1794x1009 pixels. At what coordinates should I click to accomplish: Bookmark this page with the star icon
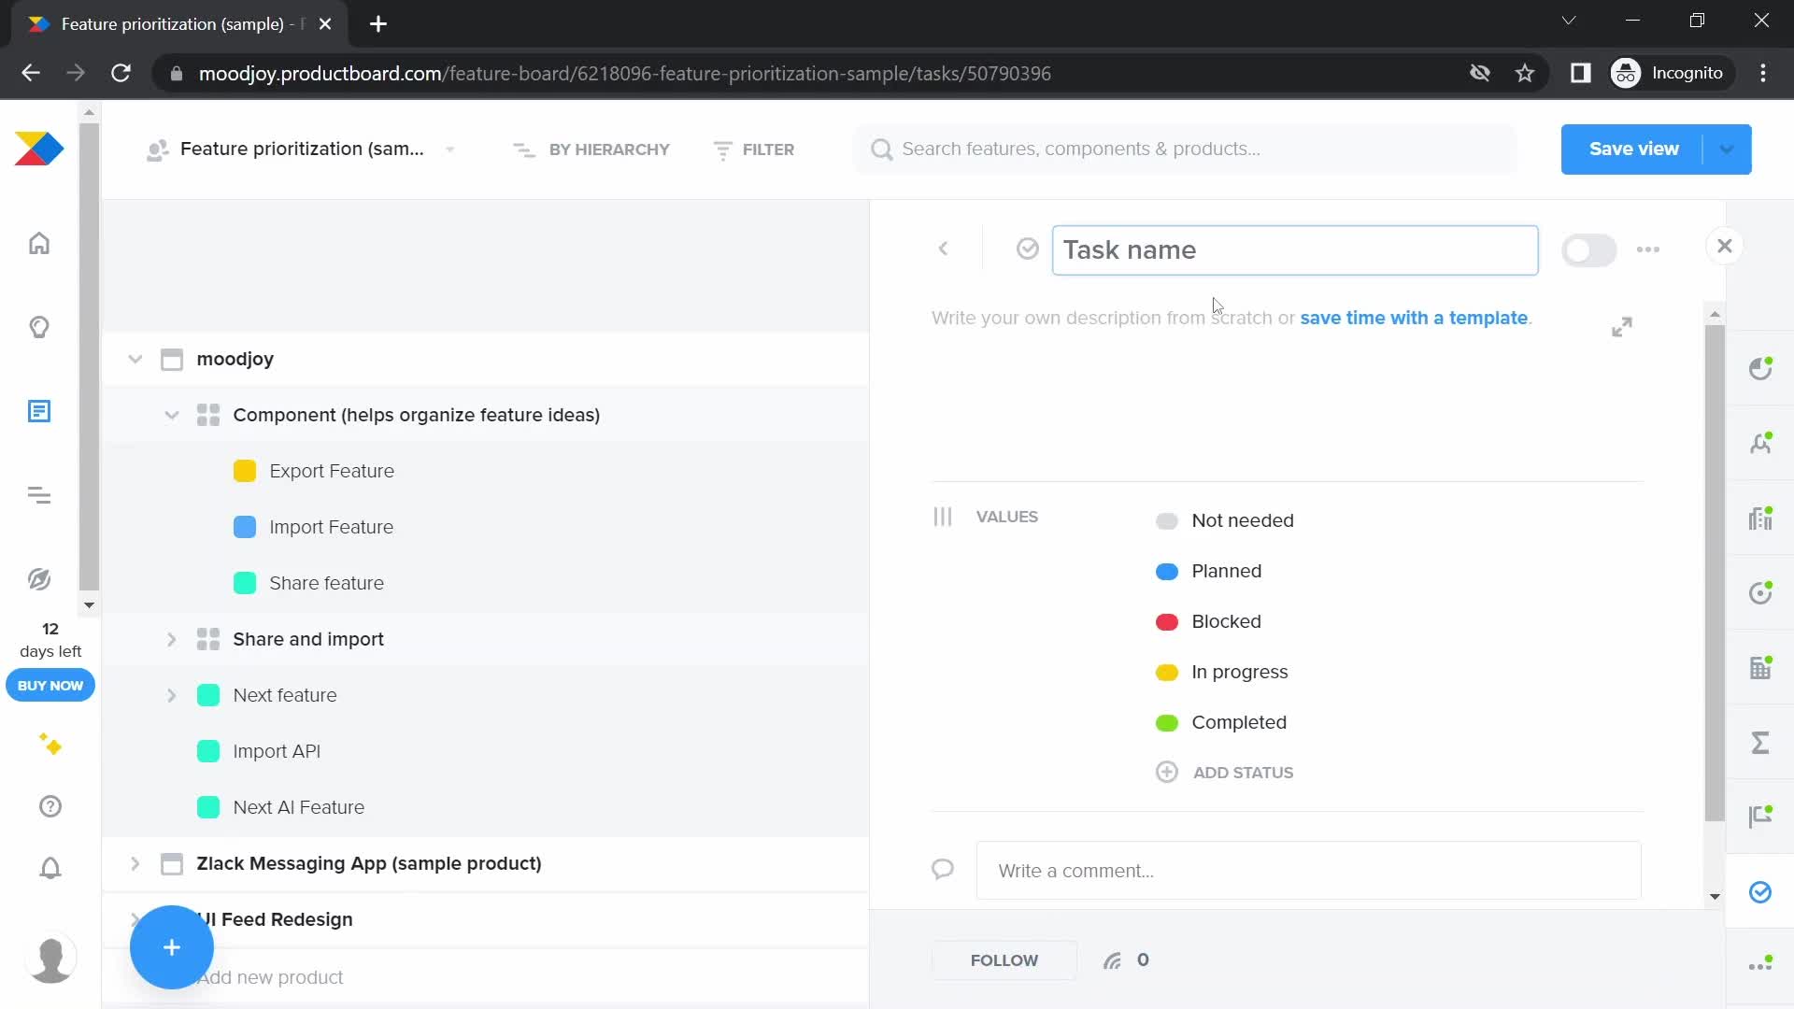1525,73
